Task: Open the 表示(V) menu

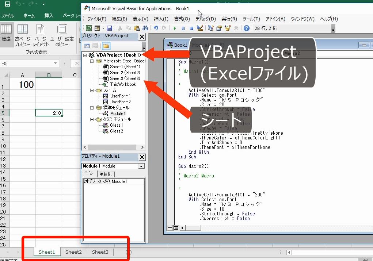Action: (140, 19)
